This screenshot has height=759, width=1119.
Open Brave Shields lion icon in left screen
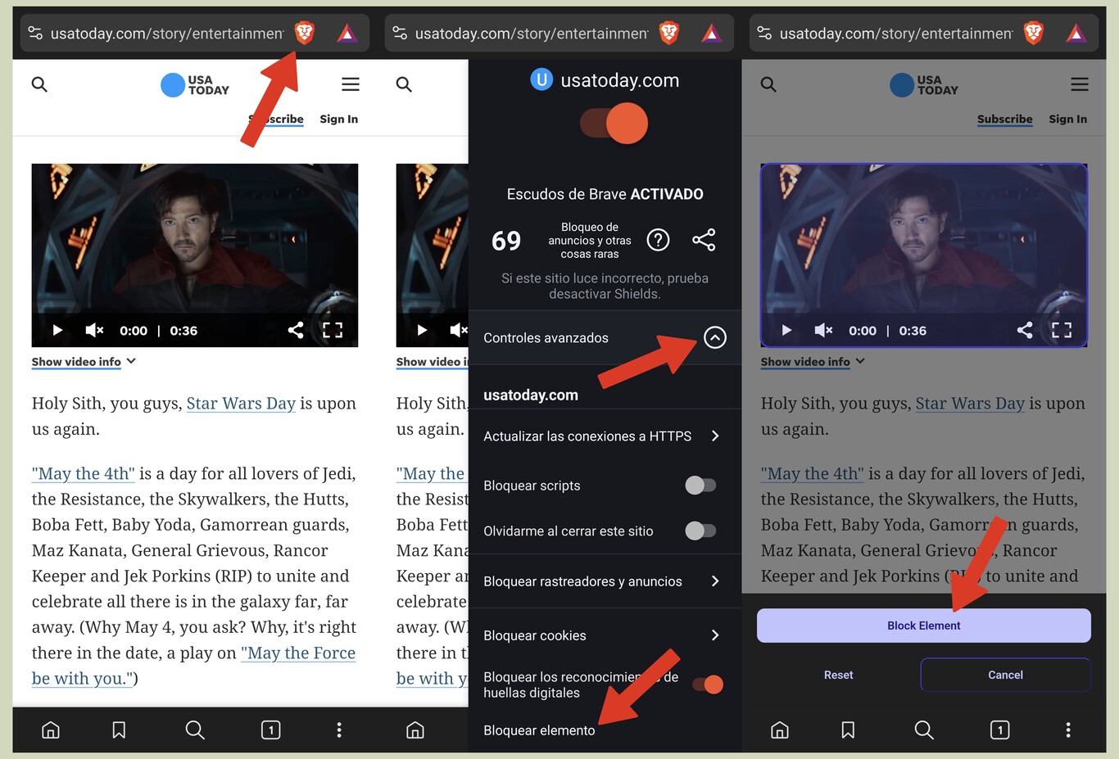click(304, 33)
